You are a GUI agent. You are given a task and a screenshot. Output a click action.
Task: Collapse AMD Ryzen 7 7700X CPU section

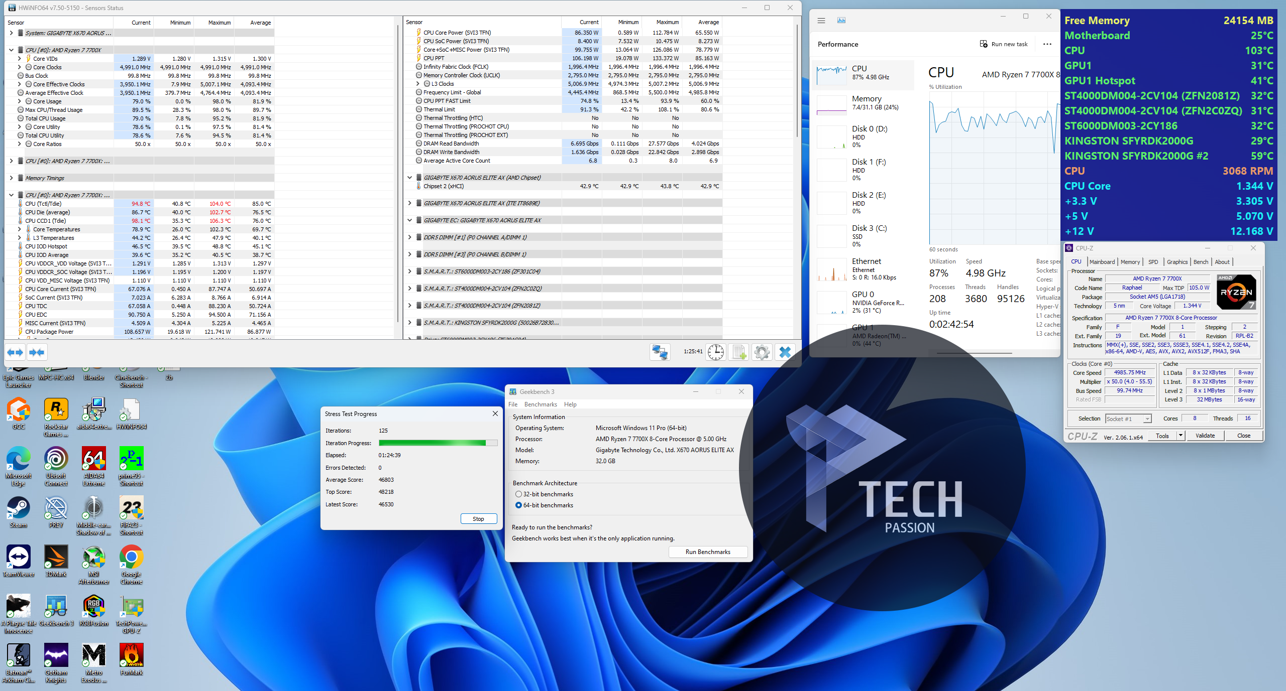coord(11,50)
